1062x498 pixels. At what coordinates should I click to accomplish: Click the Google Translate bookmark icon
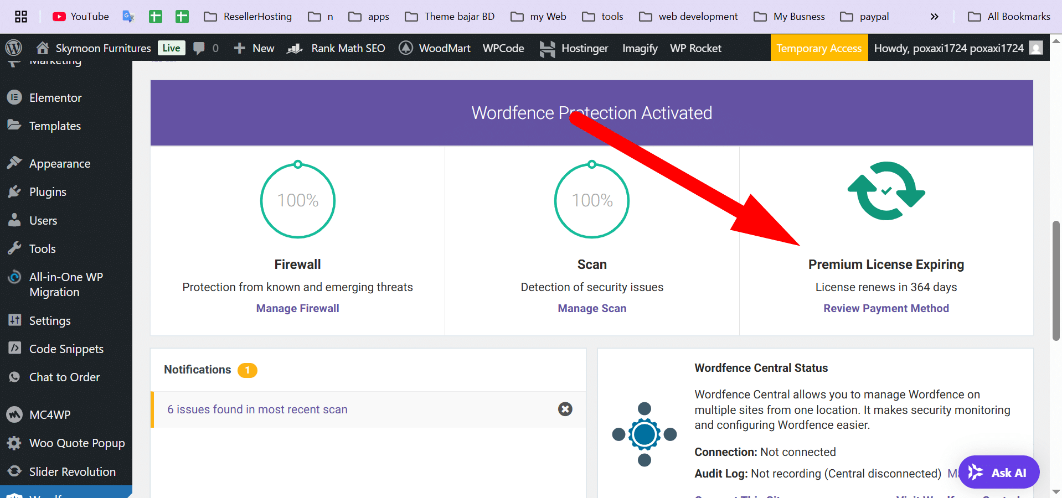(128, 17)
